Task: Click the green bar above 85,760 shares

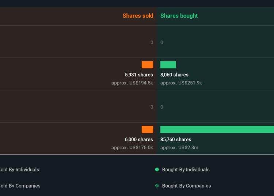Action: [x=217, y=129]
